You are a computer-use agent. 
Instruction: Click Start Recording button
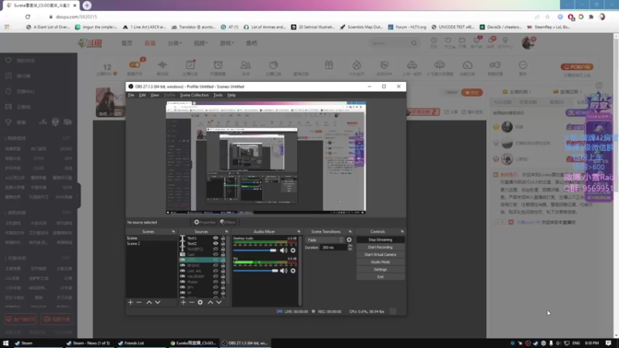pos(380,247)
